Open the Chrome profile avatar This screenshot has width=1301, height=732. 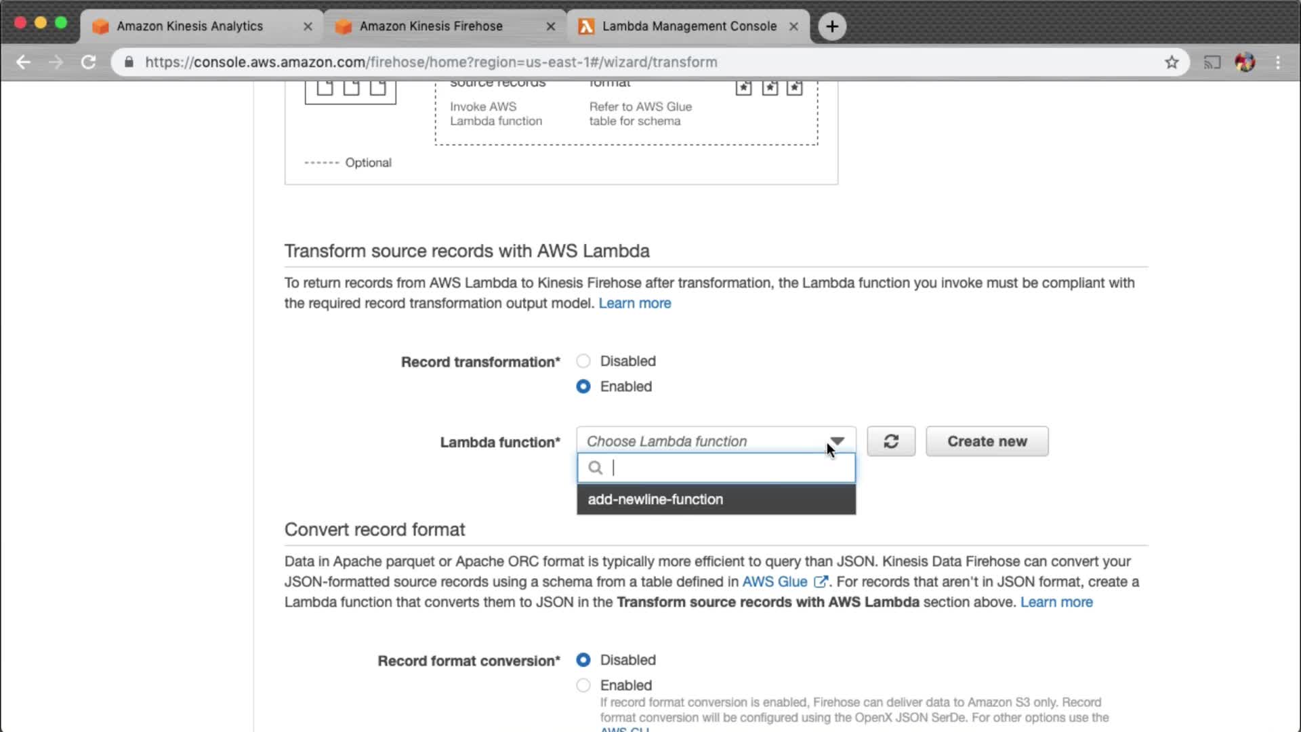click(1245, 62)
